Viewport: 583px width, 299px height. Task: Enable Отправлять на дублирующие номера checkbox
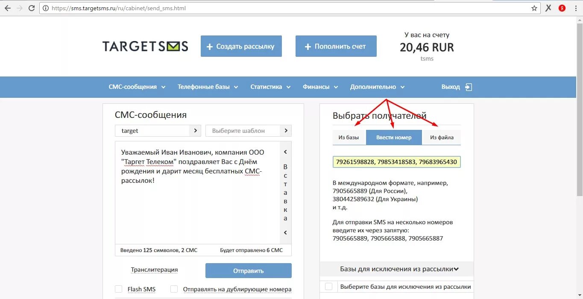point(174,289)
